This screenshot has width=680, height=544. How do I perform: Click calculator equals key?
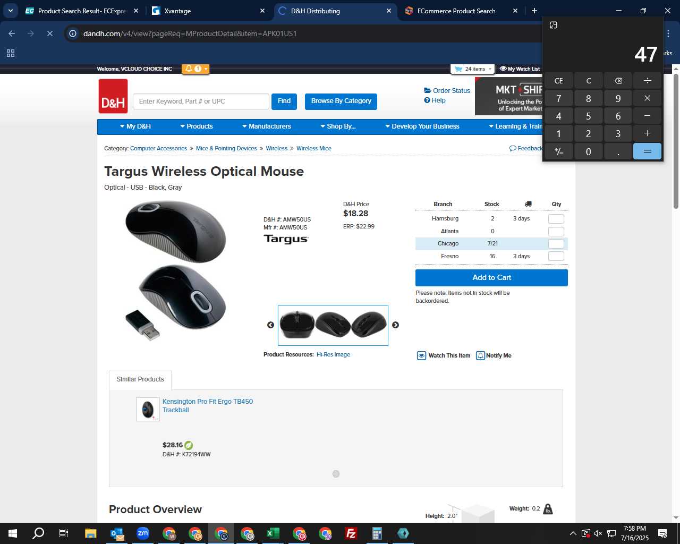click(x=647, y=151)
